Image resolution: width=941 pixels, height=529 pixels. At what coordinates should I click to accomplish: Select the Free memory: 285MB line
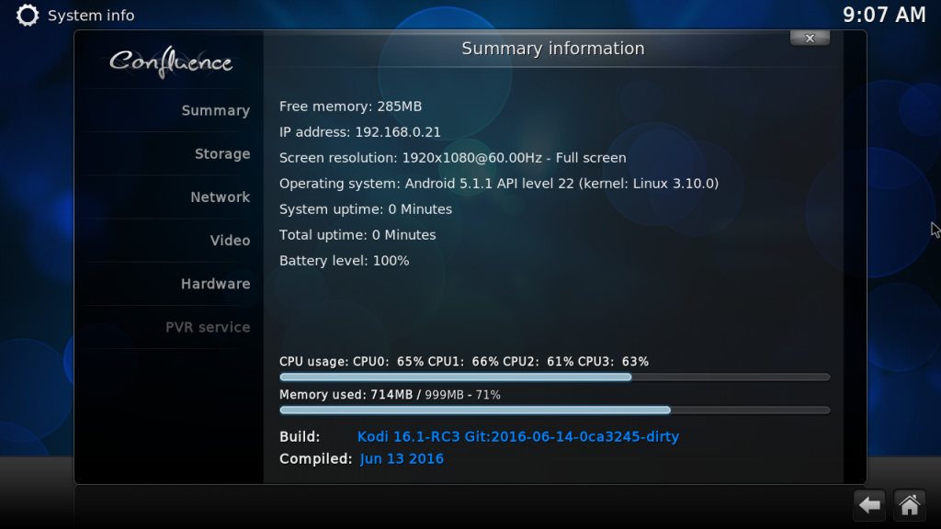350,107
